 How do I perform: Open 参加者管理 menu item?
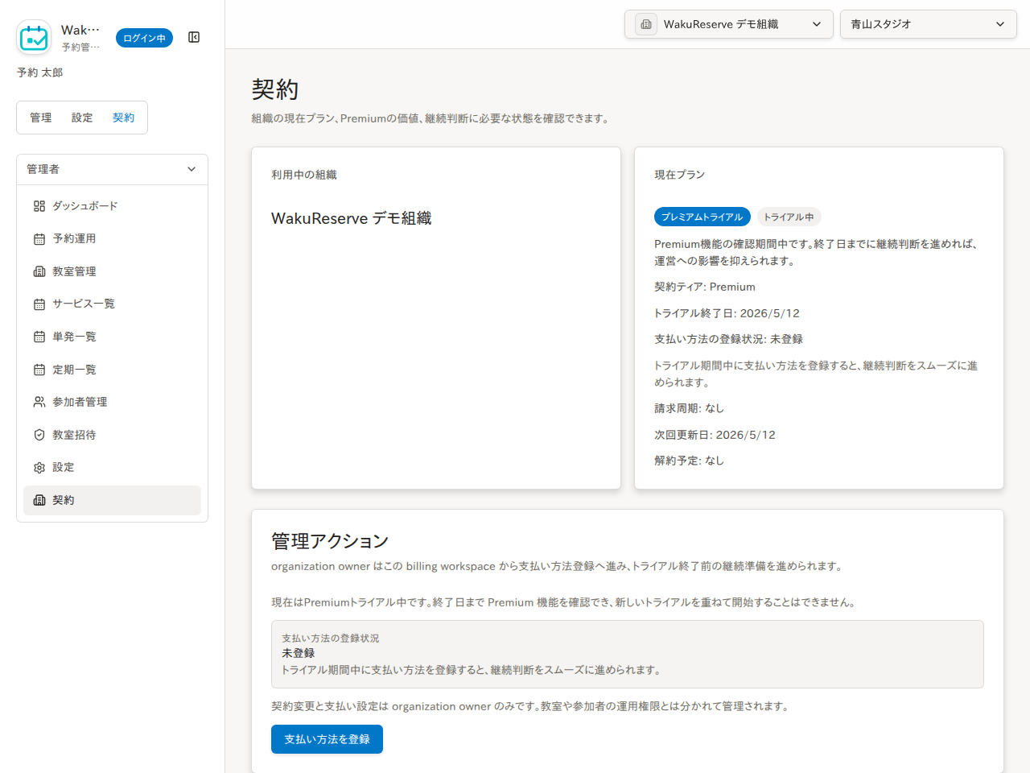point(112,402)
